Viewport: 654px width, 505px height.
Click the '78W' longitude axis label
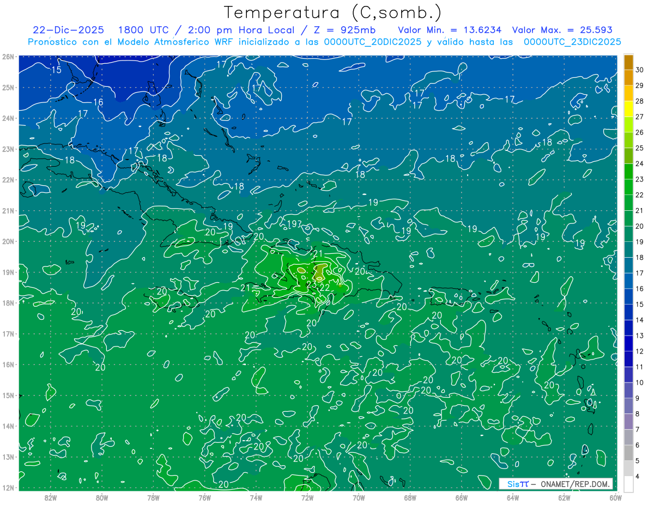click(x=153, y=497)
